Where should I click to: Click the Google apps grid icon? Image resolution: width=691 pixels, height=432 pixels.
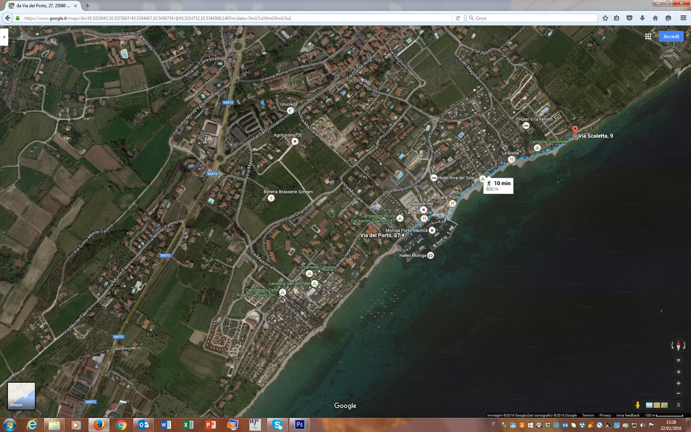tap(647, 36)
